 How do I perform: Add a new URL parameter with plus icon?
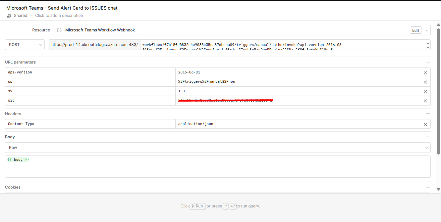pyautogui.click(x=428, y=62)
